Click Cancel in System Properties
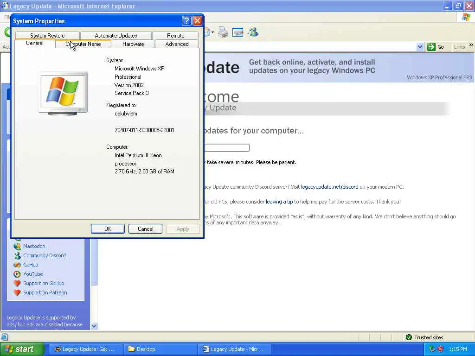 click(x=145, y=229)
